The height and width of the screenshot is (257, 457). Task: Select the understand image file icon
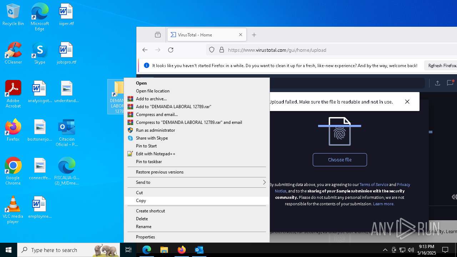(x=66, y=92)
